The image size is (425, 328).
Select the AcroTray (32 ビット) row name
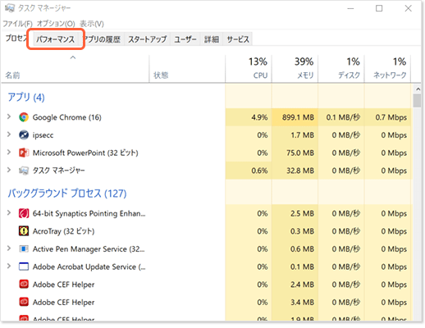[x=64, y=231]
